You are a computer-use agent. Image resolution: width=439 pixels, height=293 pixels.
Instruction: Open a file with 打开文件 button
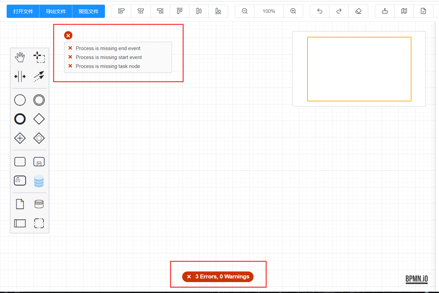pyautogui.click(x=23, y=11)
